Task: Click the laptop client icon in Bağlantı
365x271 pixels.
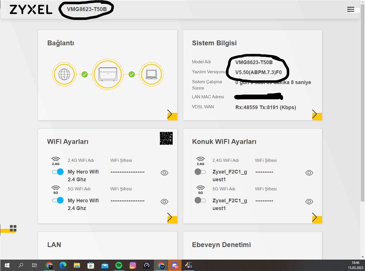Action: coord(151,74)
